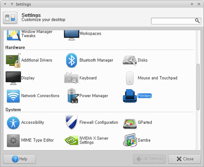
Task: Click the NVIDIA X Server Settings label
Action: pyautogui.click(x=94, y=140)
